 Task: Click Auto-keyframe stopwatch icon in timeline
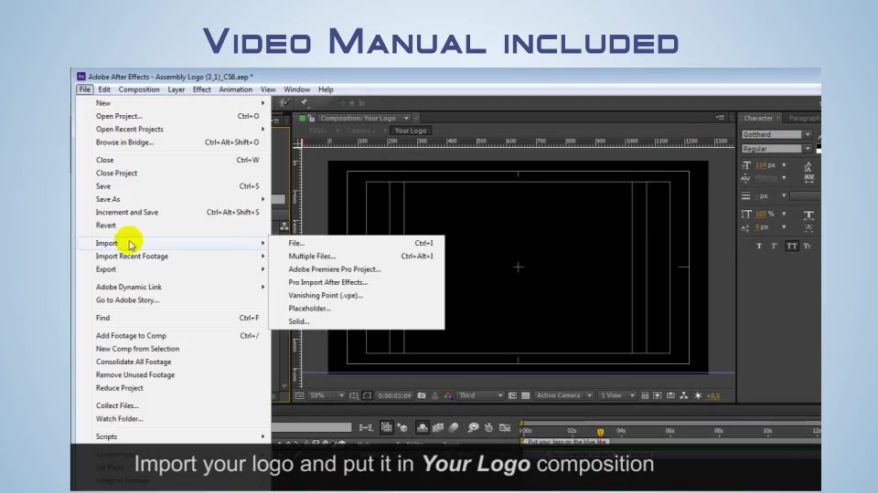click(x=488, y=427)
